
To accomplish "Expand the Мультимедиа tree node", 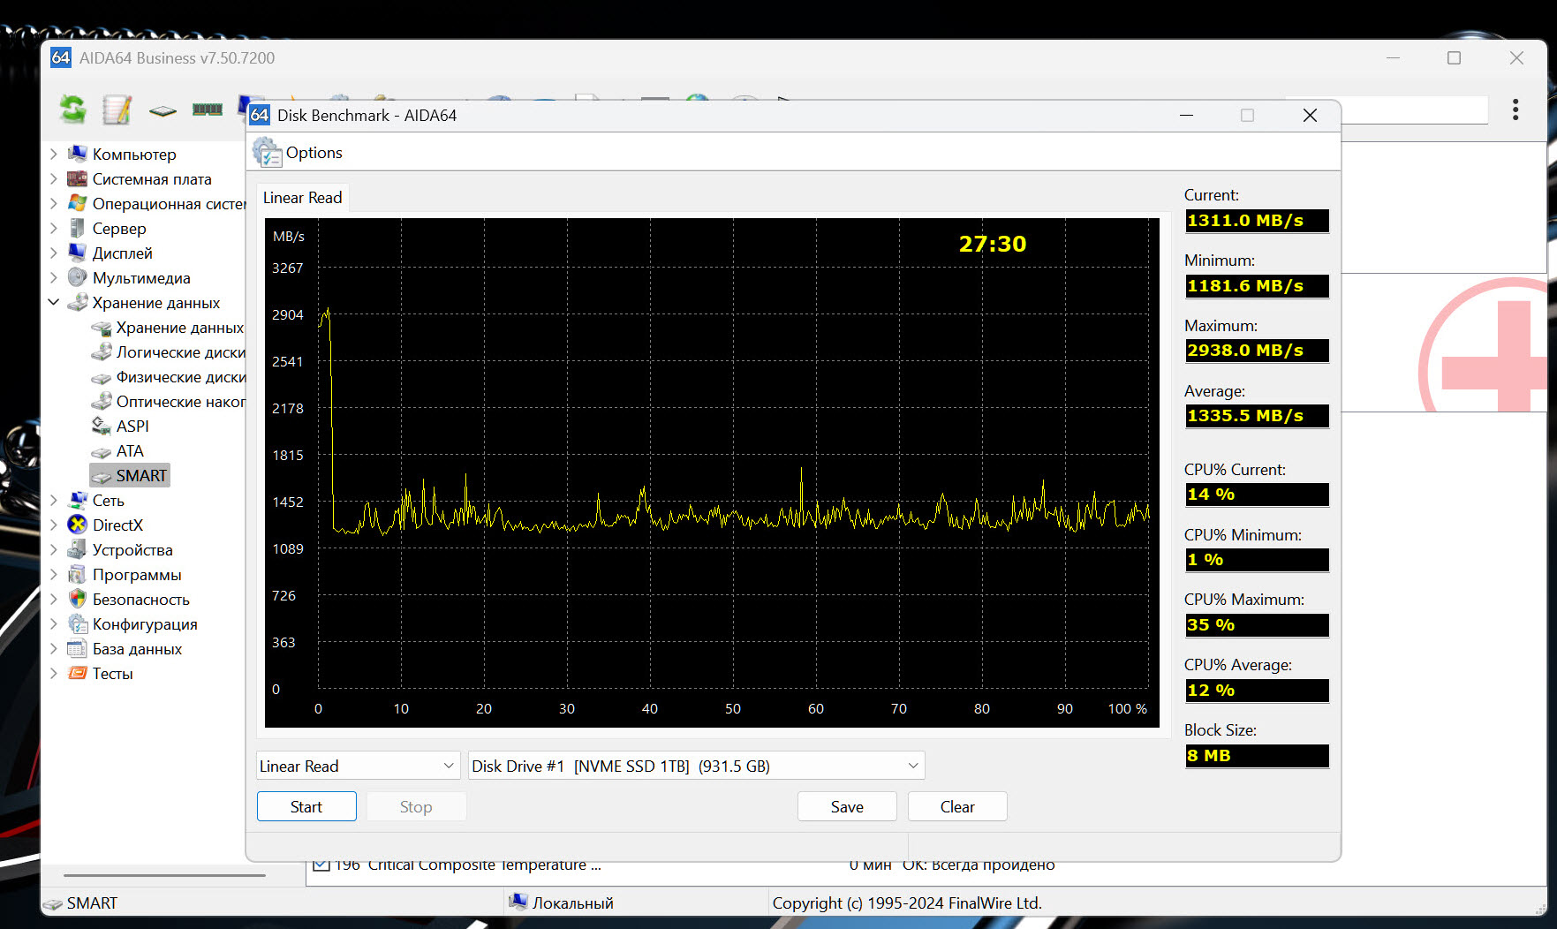I will pyautogui.click(x=53, y=277).
